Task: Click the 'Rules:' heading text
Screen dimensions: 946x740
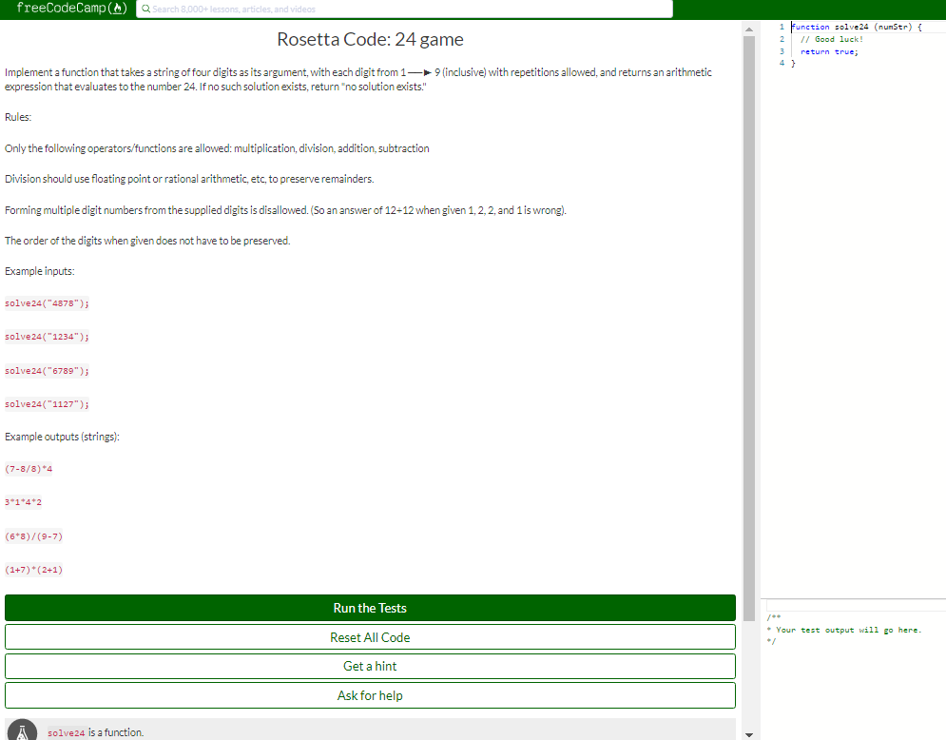Action: pyautogui.click(x=18, y=117)
